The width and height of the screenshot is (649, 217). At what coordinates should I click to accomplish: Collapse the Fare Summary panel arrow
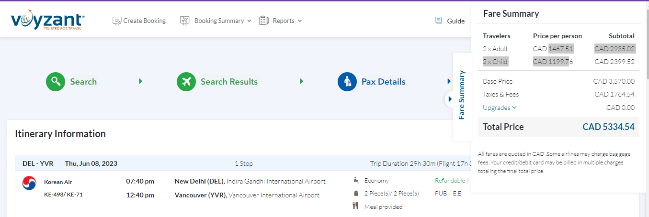tap(450, 99)
